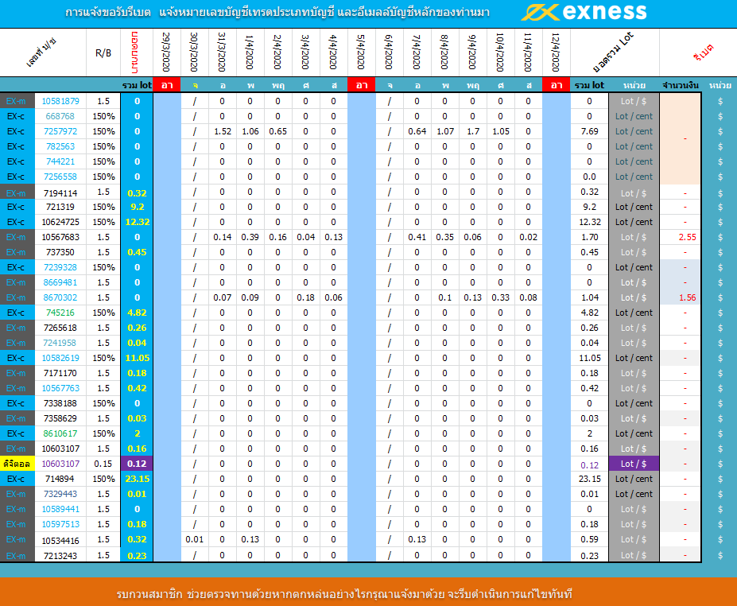Select the 5/4/2020 date column header
The height and width of the screenshot is (606, 737).
pos(361,52)
